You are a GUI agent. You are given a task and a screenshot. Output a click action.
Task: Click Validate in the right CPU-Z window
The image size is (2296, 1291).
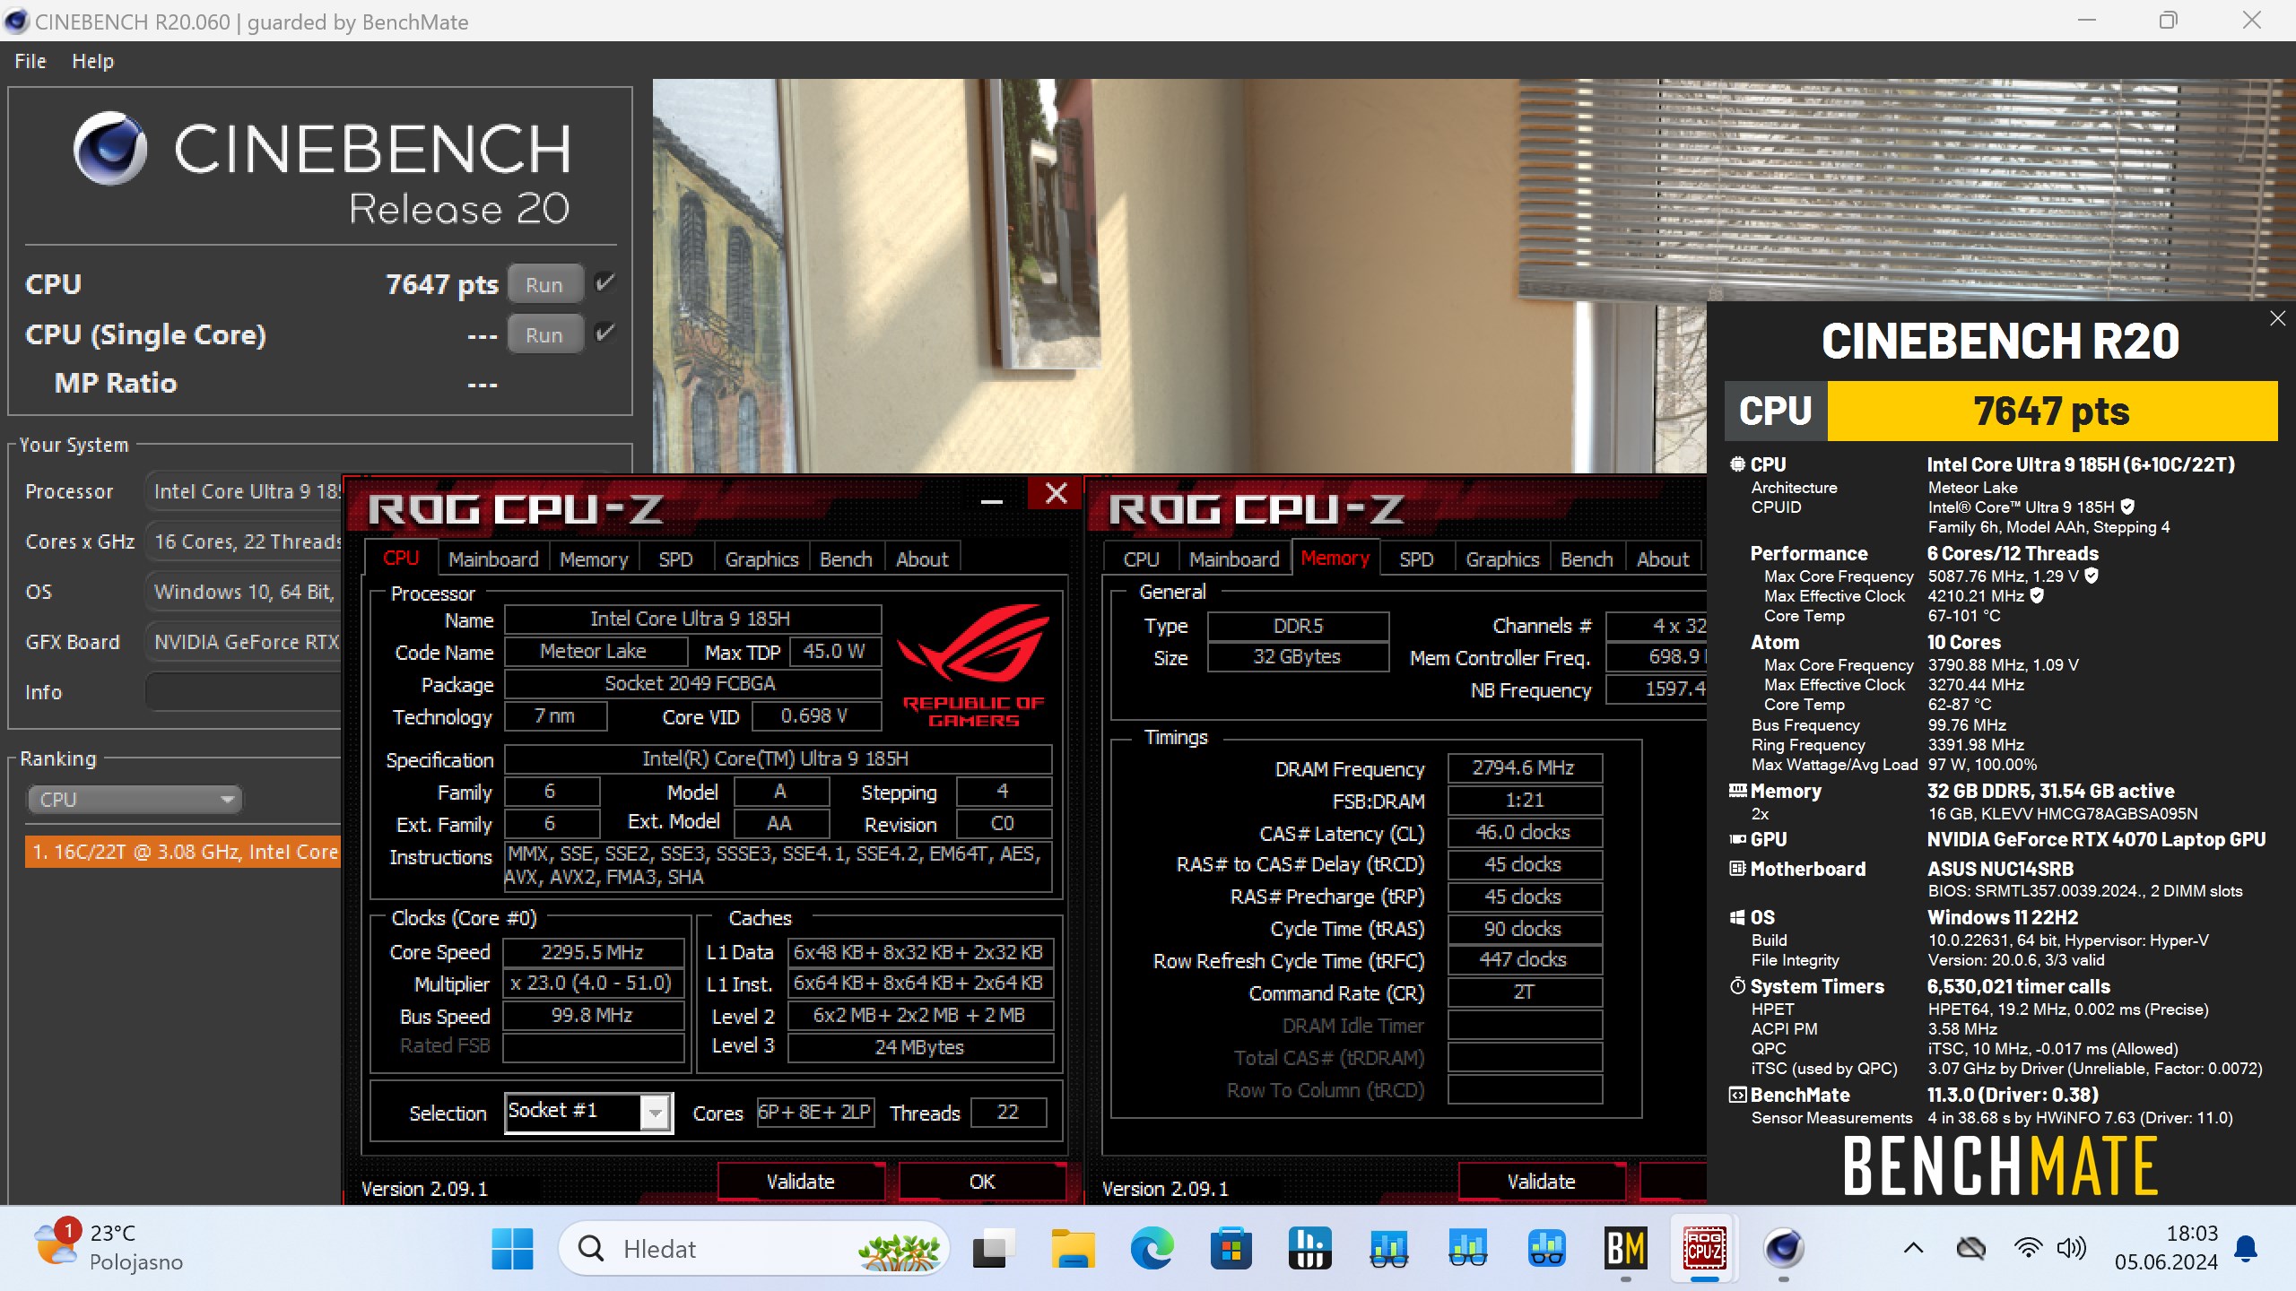click(x=1542, y=1181)
